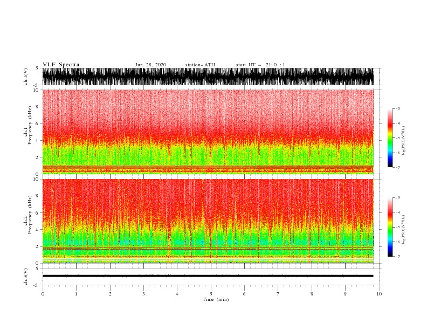Click the ch.1 spectrogram color bar
Screen dimensions: 427x330
(x=390, y=138)
